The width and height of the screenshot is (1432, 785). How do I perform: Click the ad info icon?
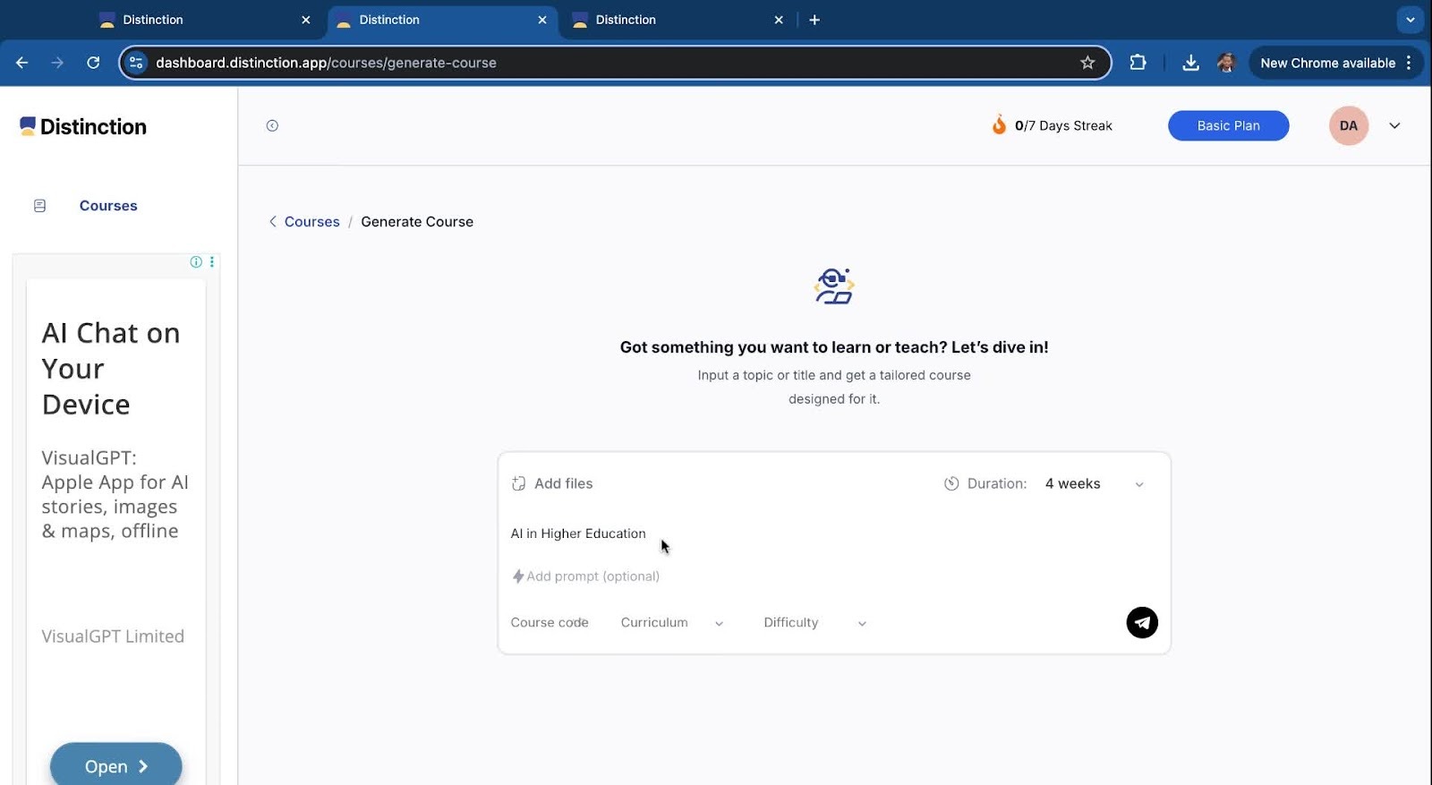(196, 261)
